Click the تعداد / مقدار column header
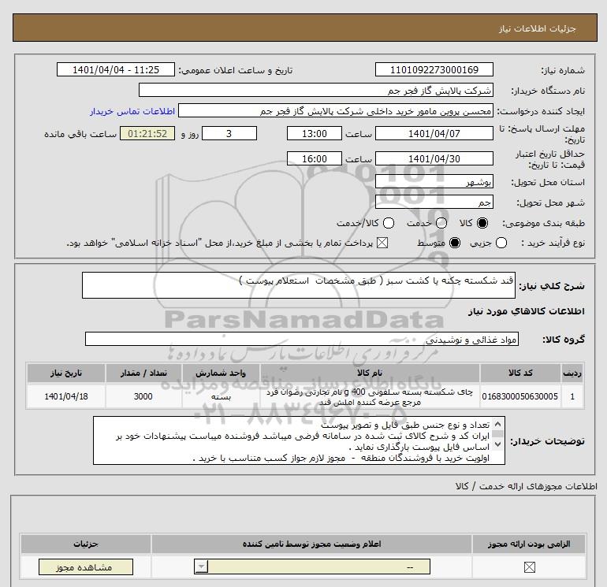The width and height of the screenshot is (607, 587). point(143,373)
